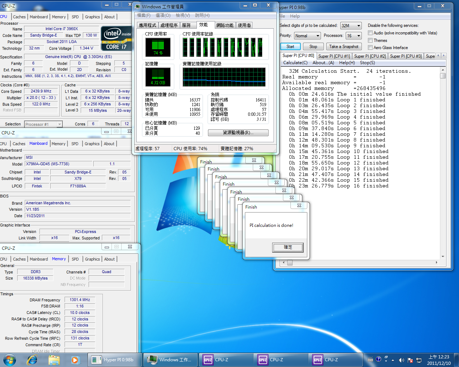
Task: Open the Windows Start menu orb
Action: click(x=10, y=360)
